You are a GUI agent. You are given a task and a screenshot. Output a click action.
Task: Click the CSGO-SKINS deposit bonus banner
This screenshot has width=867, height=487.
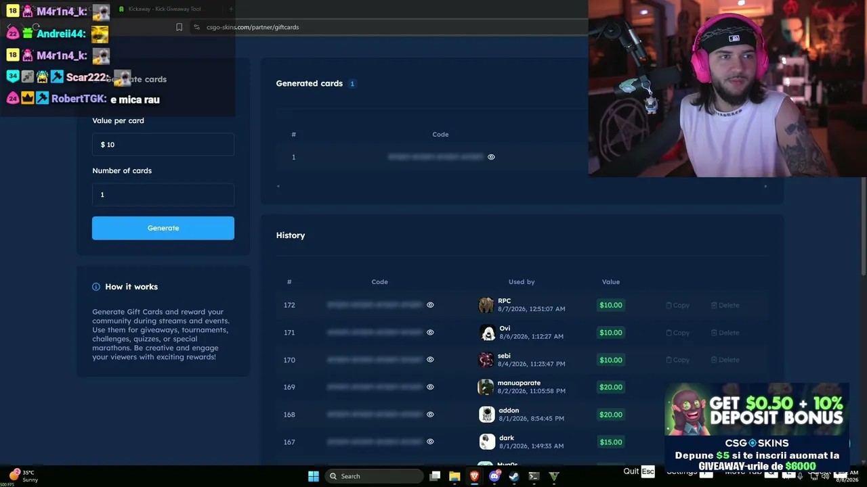[757, 428]
